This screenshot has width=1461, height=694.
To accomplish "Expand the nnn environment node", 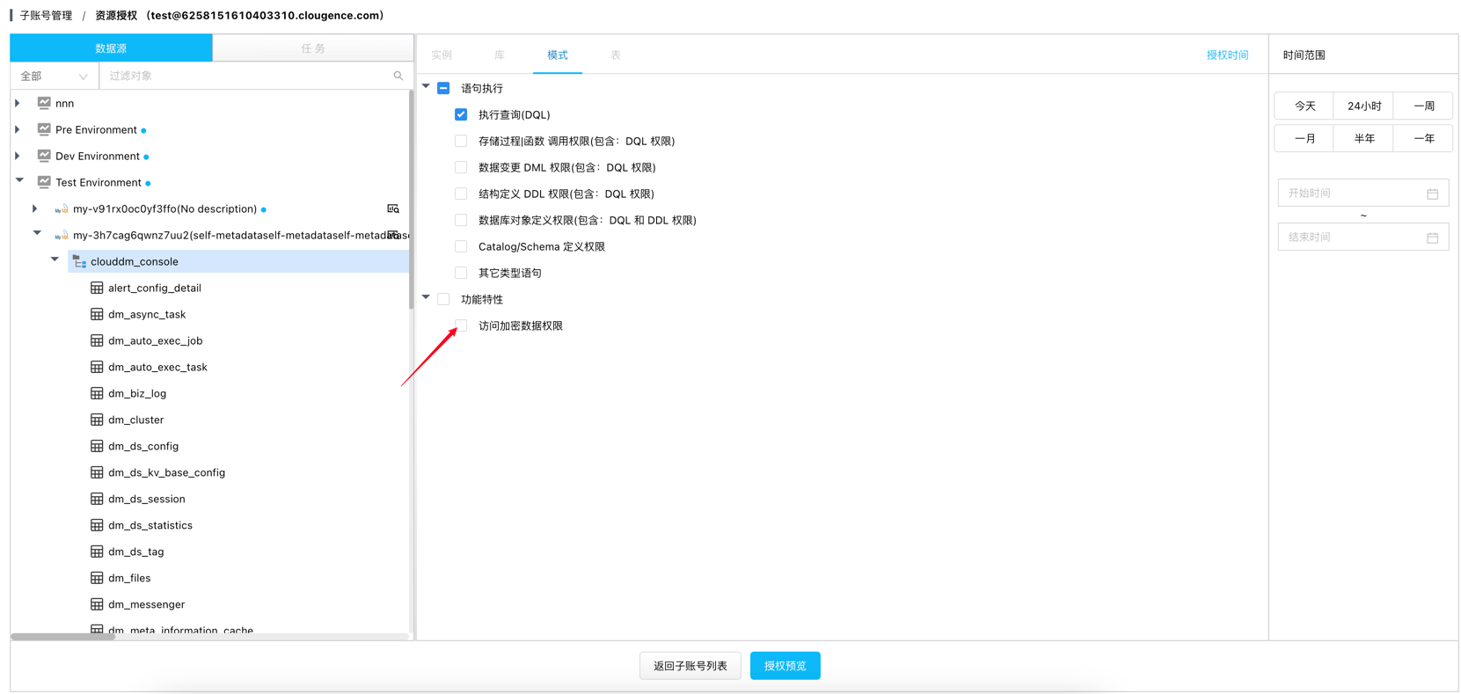I will (x=18, y=103).
